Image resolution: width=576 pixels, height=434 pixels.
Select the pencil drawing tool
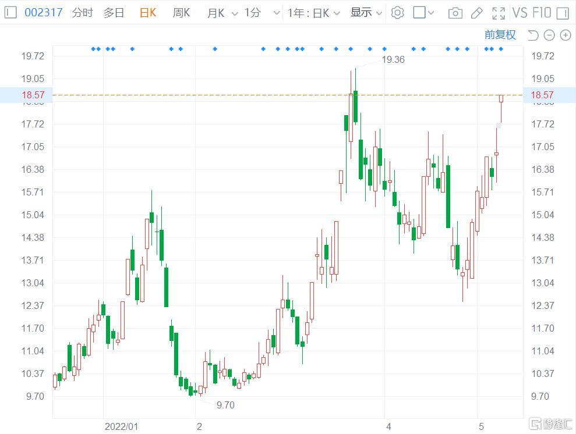pos(477,13)
